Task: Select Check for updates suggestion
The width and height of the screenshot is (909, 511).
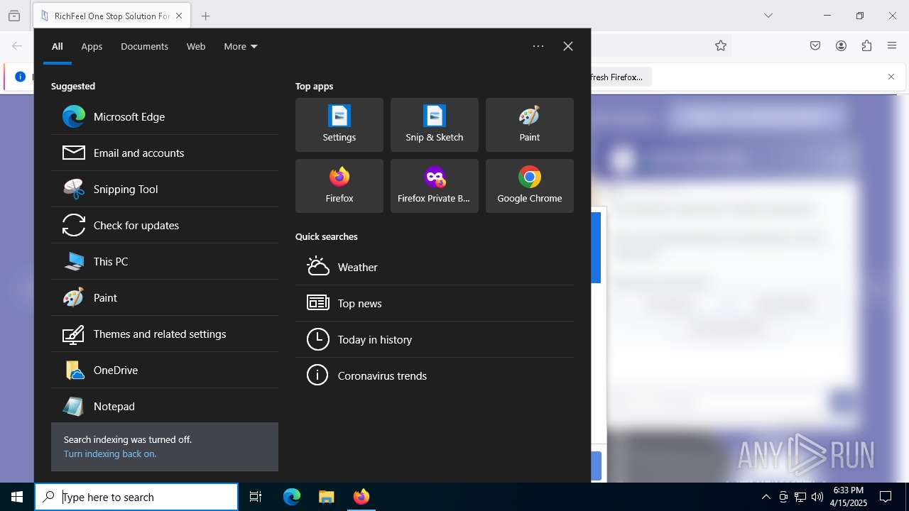Action: [165, 226]
